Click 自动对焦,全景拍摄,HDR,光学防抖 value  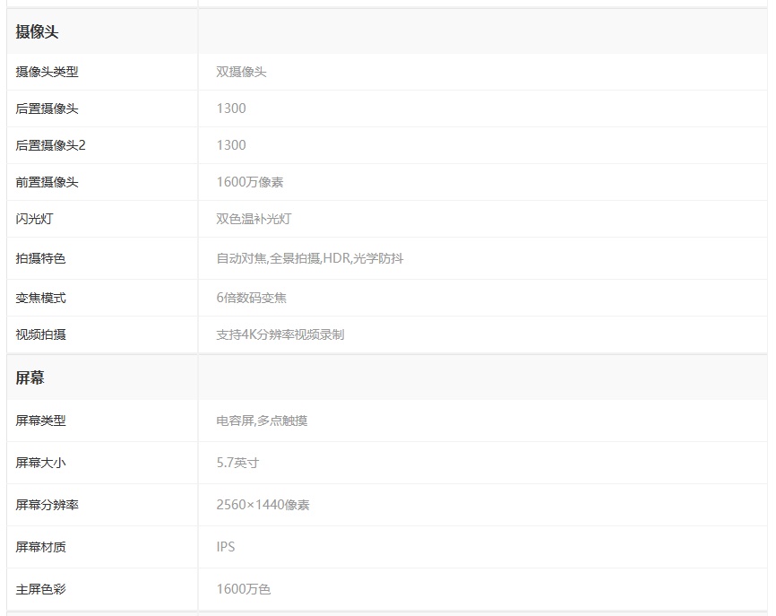point(310,258)
